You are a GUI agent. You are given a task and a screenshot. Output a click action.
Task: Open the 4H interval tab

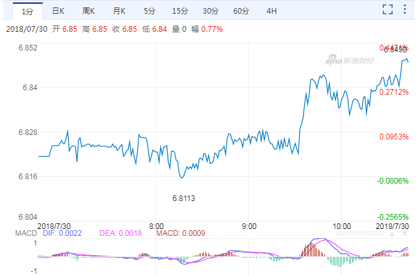[272, 11]
